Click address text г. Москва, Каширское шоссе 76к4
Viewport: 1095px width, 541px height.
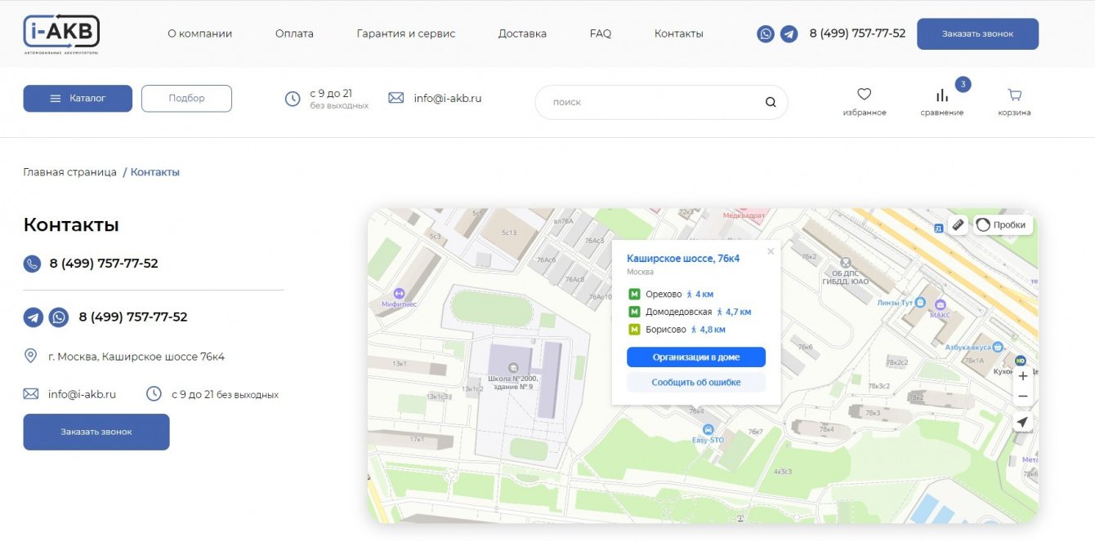[136, 357]
